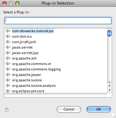Choose org.apache.commons.el from the list
116x118 pixels.
[32, 64]
